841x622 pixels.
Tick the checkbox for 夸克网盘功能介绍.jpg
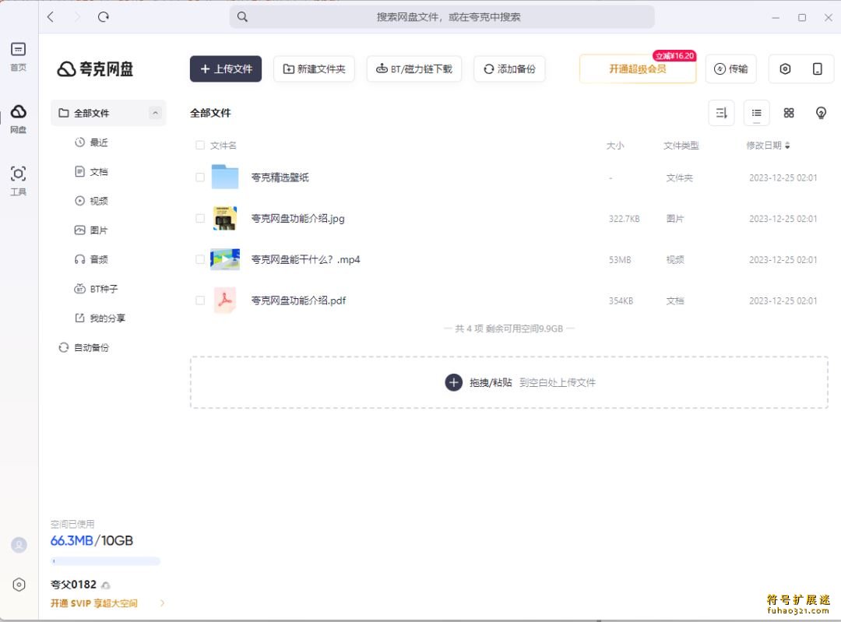(x=200, y=218)
